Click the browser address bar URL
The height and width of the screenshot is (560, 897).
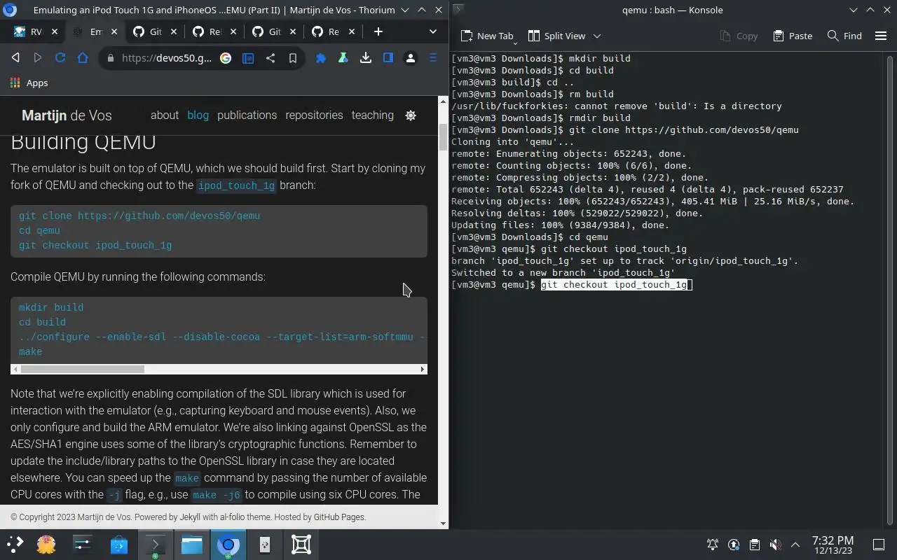[167, 58]
